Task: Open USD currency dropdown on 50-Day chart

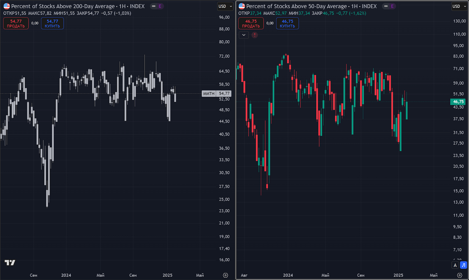Action: click(459, 6)
